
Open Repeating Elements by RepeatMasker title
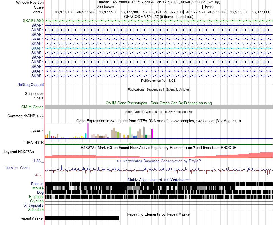(x=159, y=214)
